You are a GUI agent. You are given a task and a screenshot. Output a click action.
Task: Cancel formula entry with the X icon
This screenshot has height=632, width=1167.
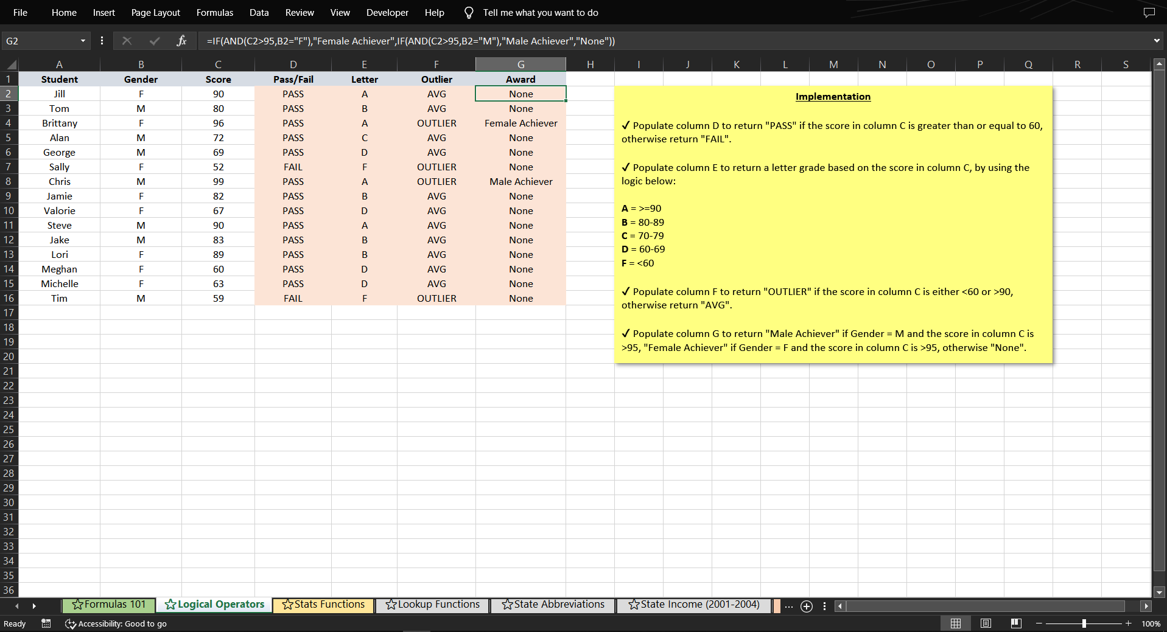(x=127, y=41)
